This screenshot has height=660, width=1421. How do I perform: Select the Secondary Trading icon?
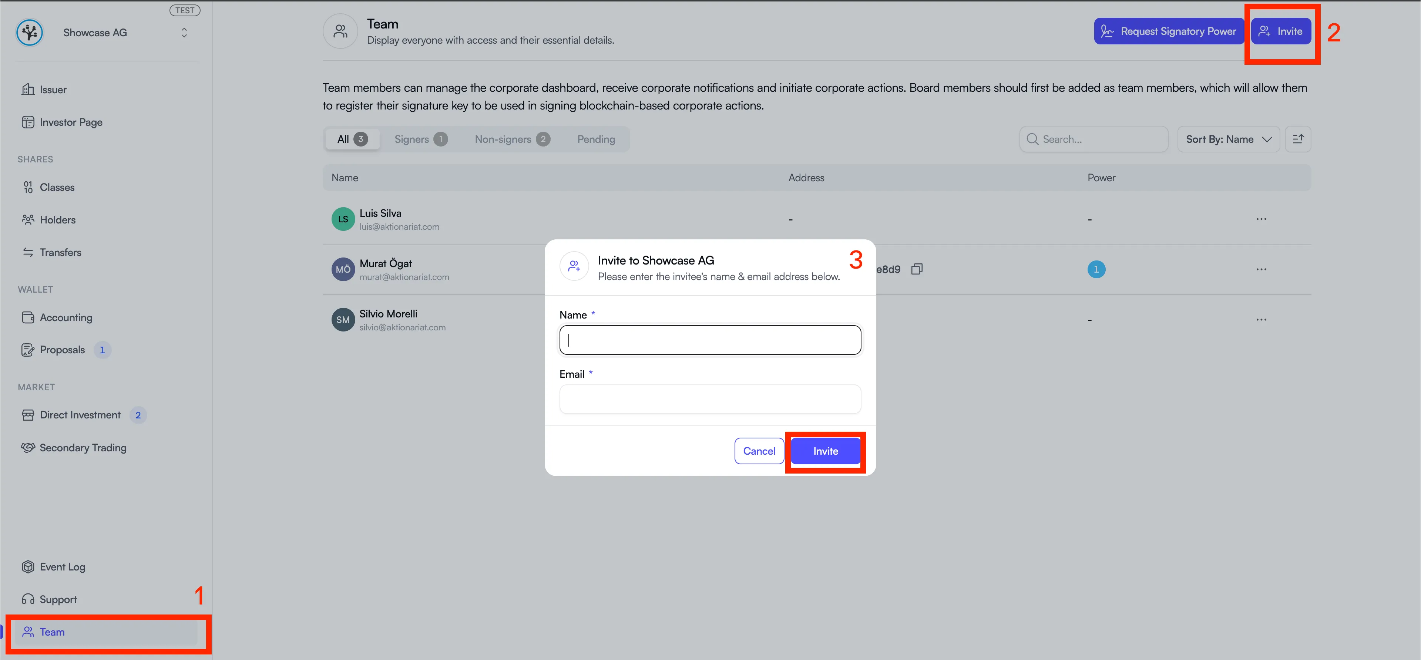29,447
